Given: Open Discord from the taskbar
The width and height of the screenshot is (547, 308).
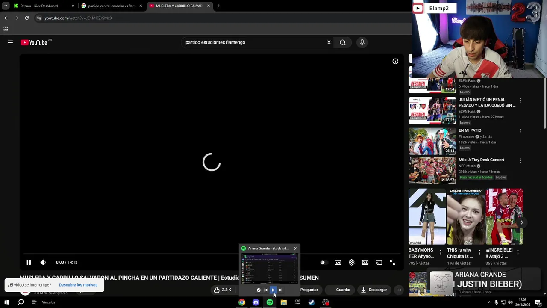Looking at the screenshot, I should [256, 302].
